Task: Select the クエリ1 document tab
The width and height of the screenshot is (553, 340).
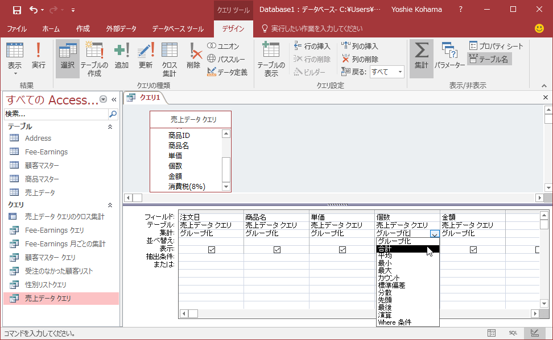Action: point(145,98)
